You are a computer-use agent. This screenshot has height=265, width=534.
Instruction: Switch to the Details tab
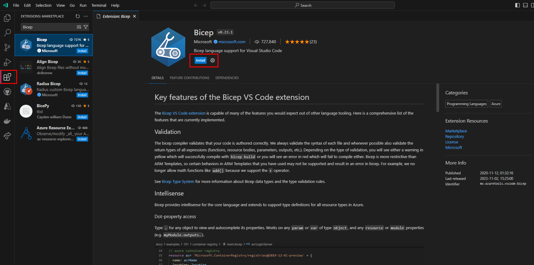(x=158, y=78)
